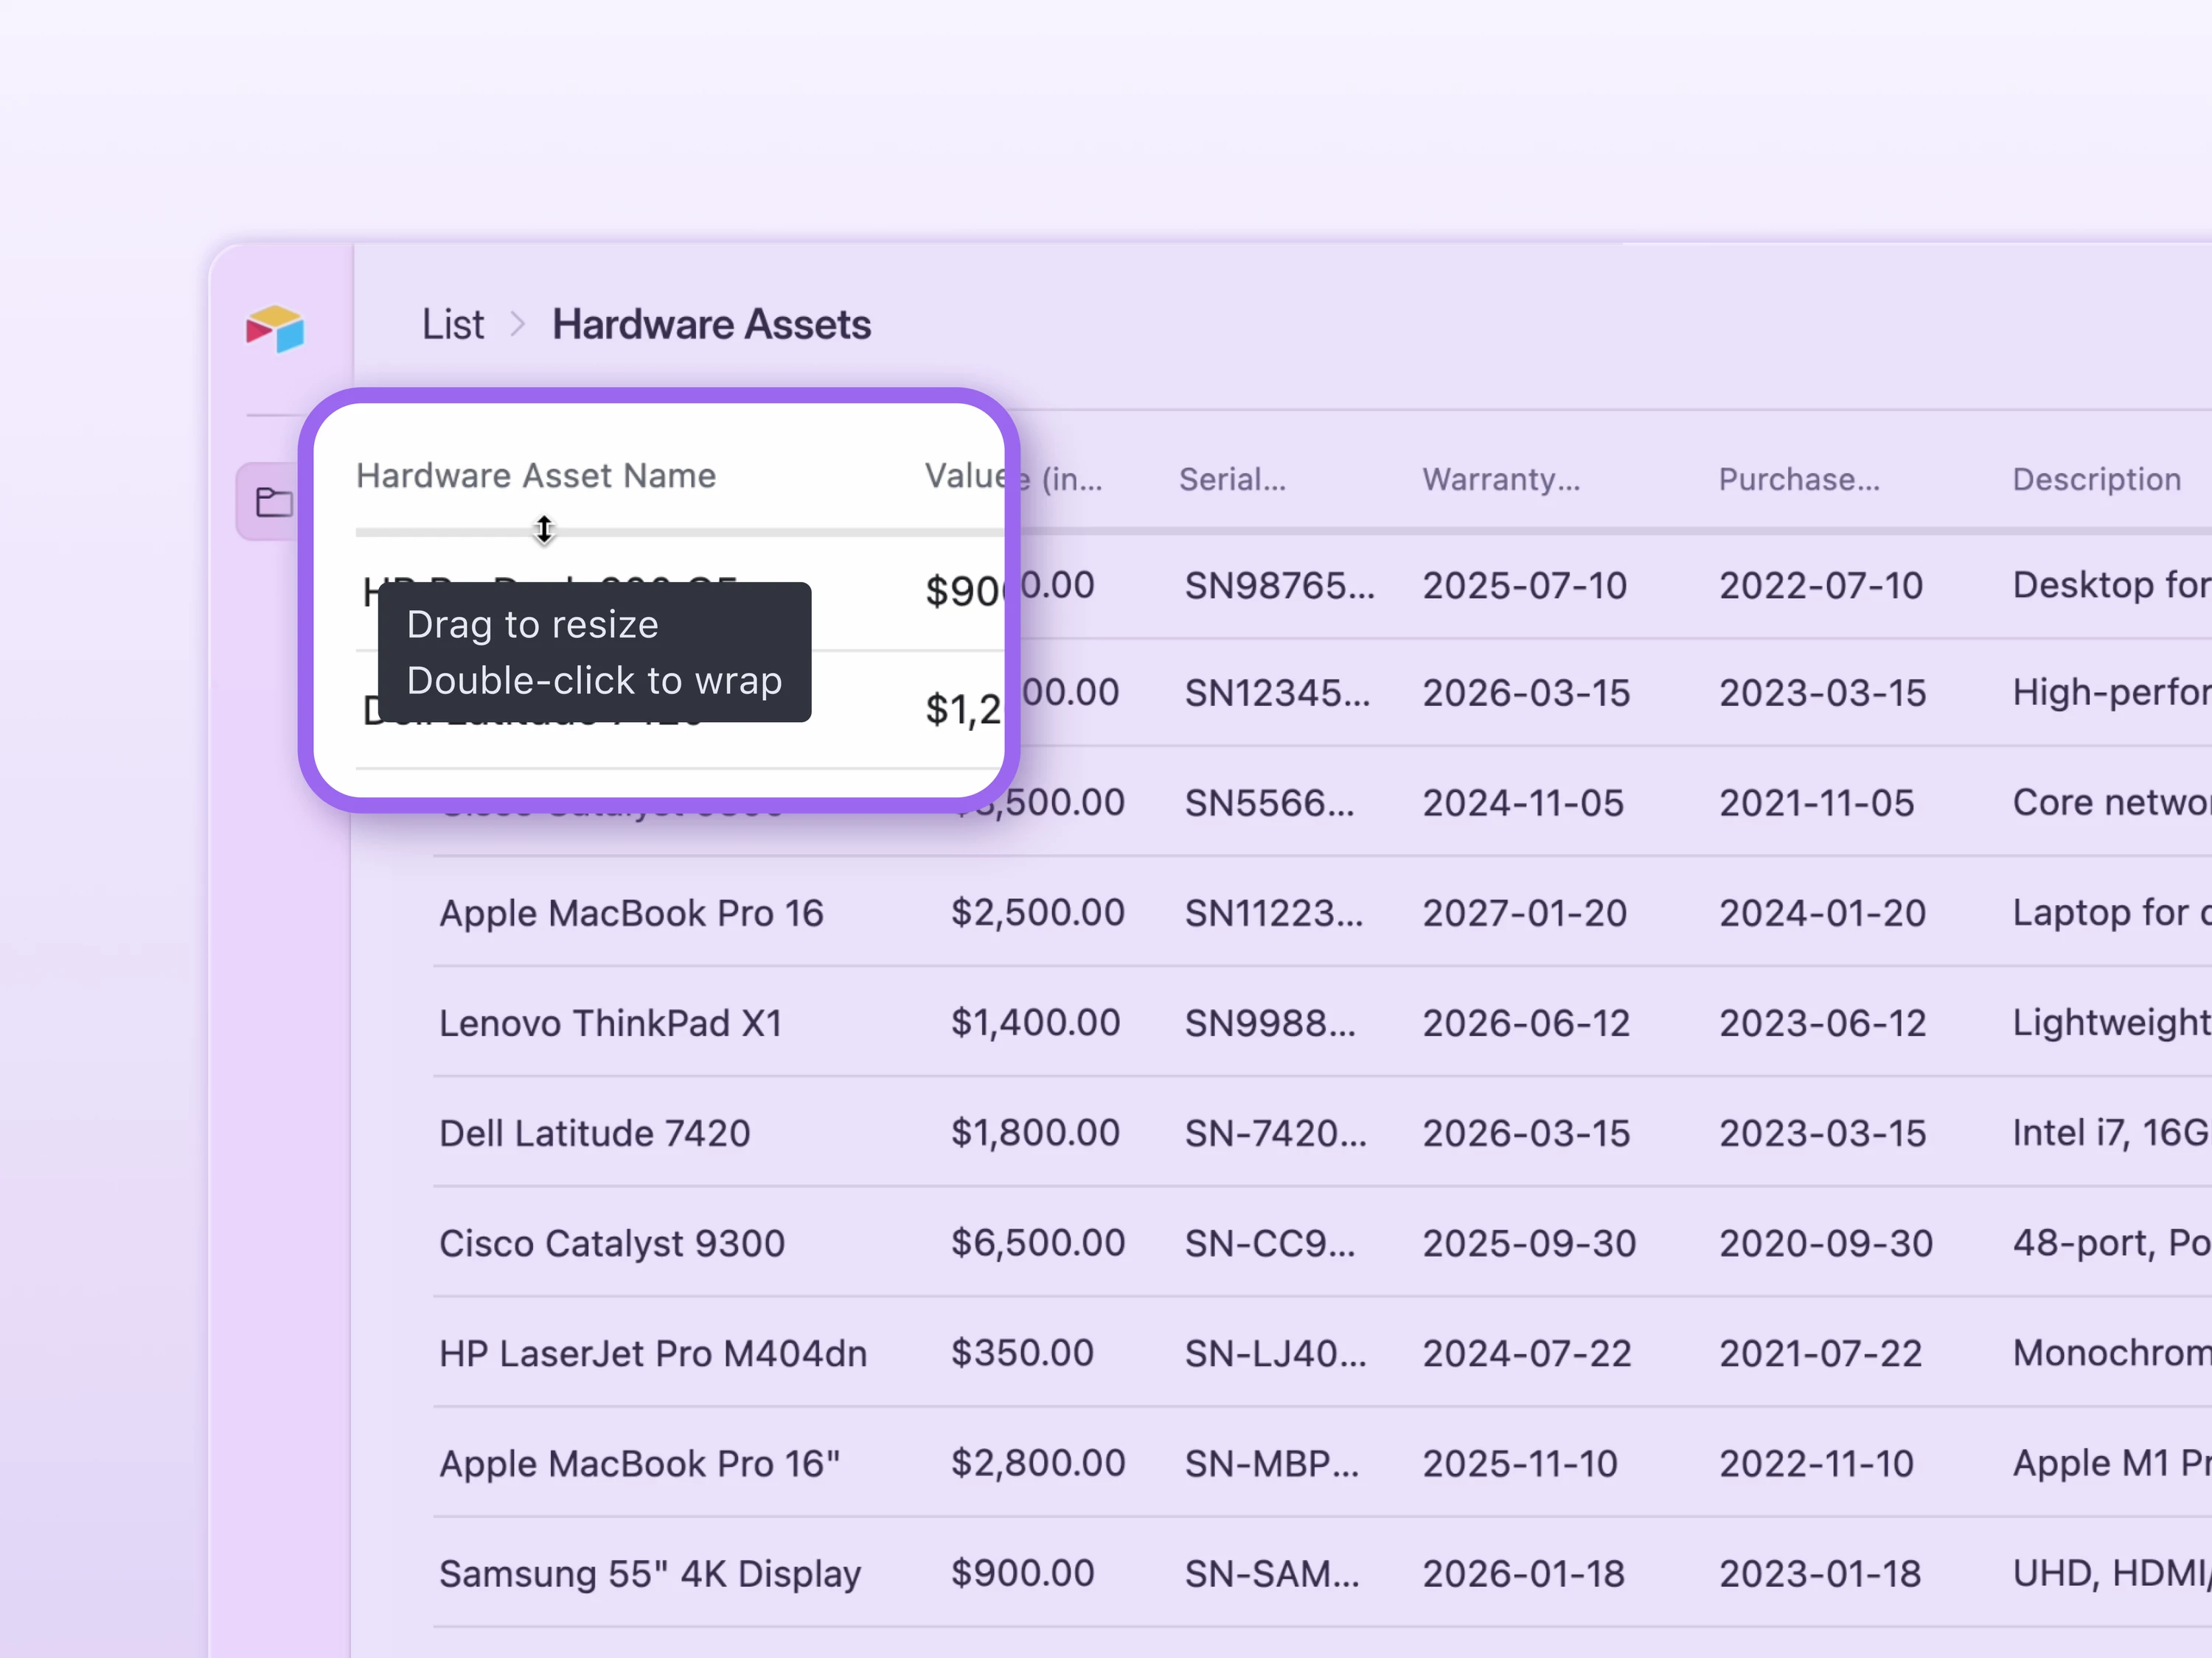Screen dimensions: 2212x1658
Task: Click the Airtable logo icon
Action: [x=275, y=329]
